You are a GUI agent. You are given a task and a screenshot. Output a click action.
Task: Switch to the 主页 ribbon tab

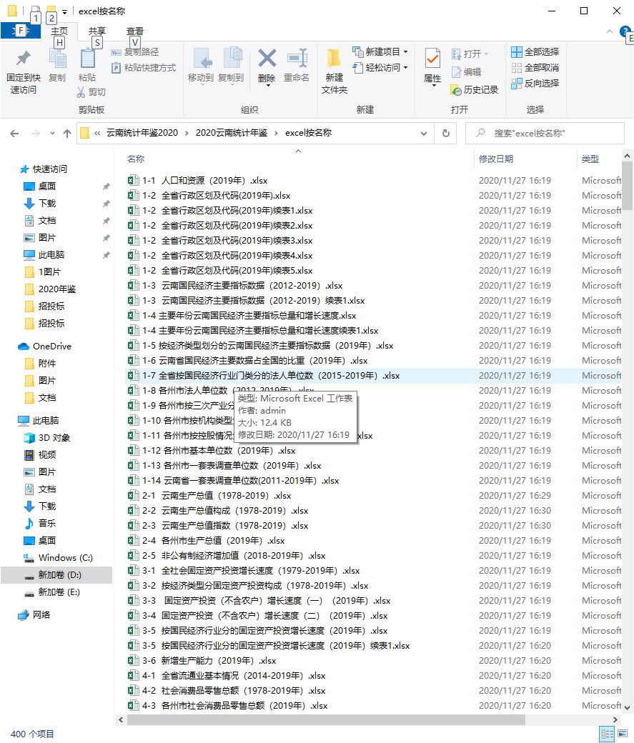(59, 31)
